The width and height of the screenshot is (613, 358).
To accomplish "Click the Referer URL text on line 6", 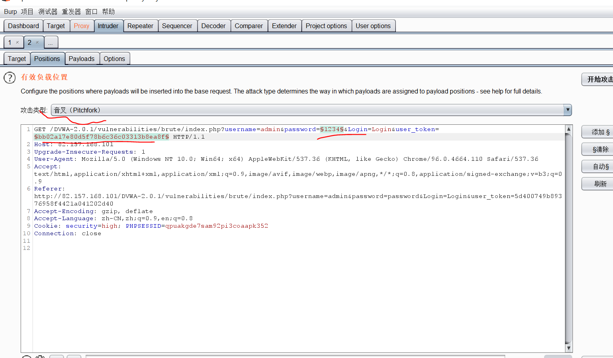I will [298, 200].
